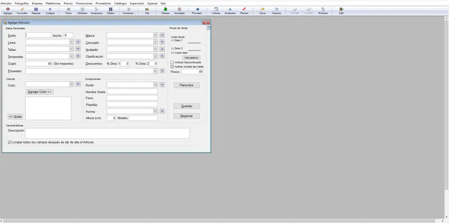Open the Artículos menu
This screenshot has height=223, width=449.
coord(6,3)
